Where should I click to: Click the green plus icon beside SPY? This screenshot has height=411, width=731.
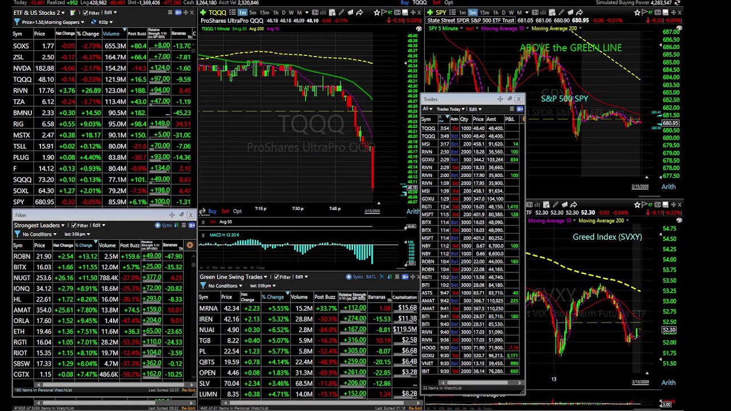click(x=430, y=13)
